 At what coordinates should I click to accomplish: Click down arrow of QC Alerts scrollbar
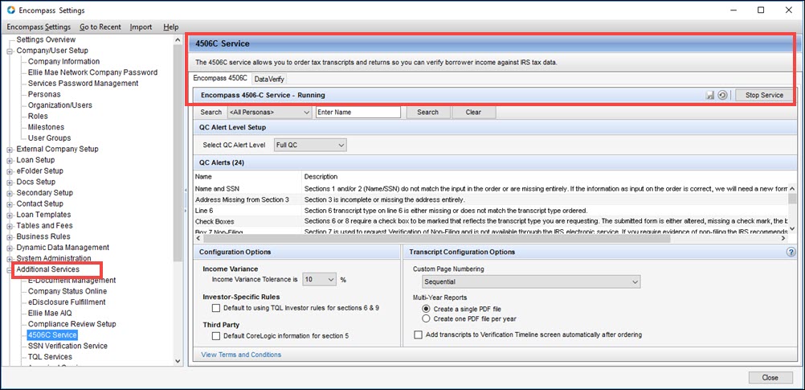[x=792, y=228]
